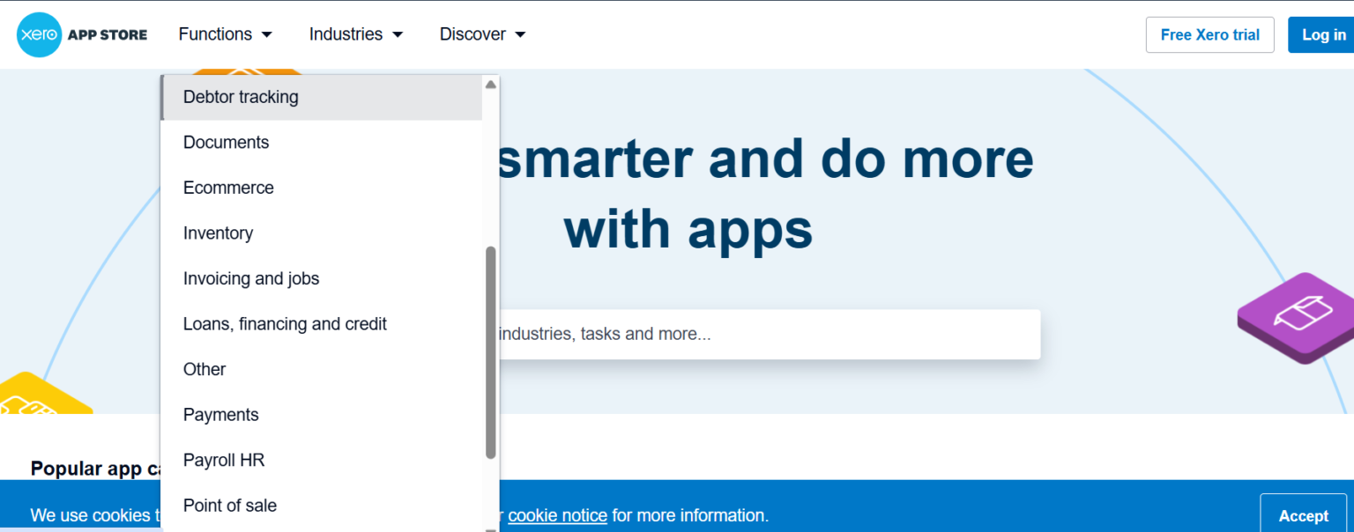Open the cookie notice link
1354x532 pixels.
pos(557,515)
